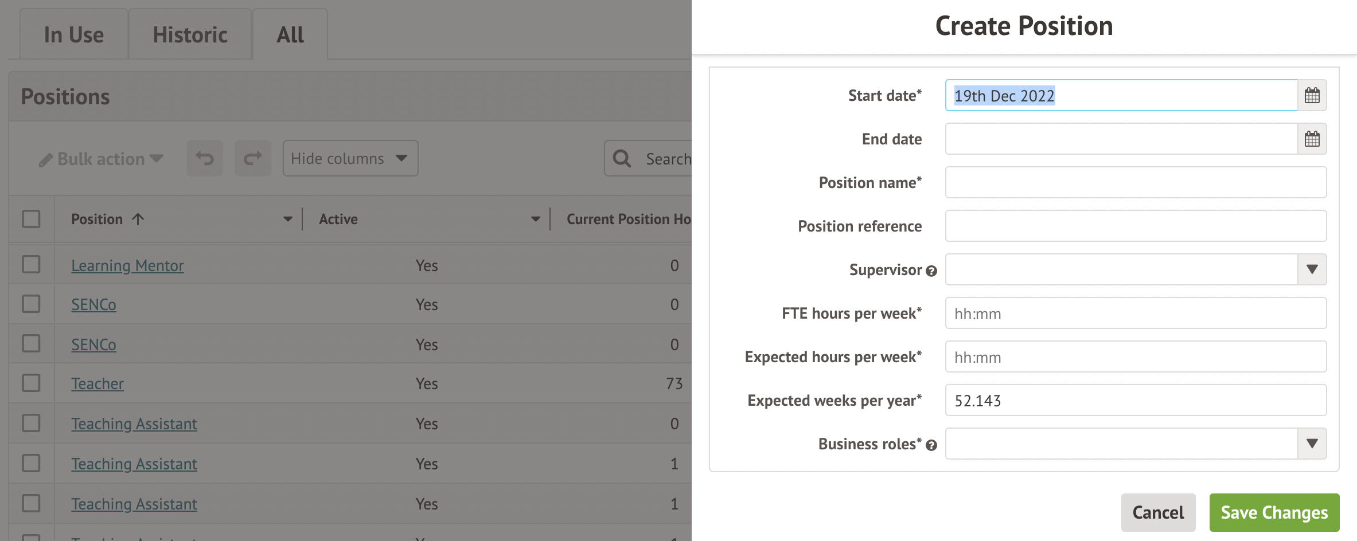Check the Teacher row checkbox

tap(31, 383)
